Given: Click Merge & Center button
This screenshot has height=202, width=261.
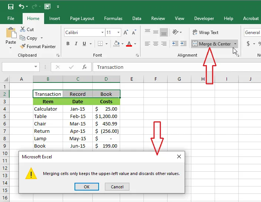Looking at the screenshot, I should coord(212,44).
